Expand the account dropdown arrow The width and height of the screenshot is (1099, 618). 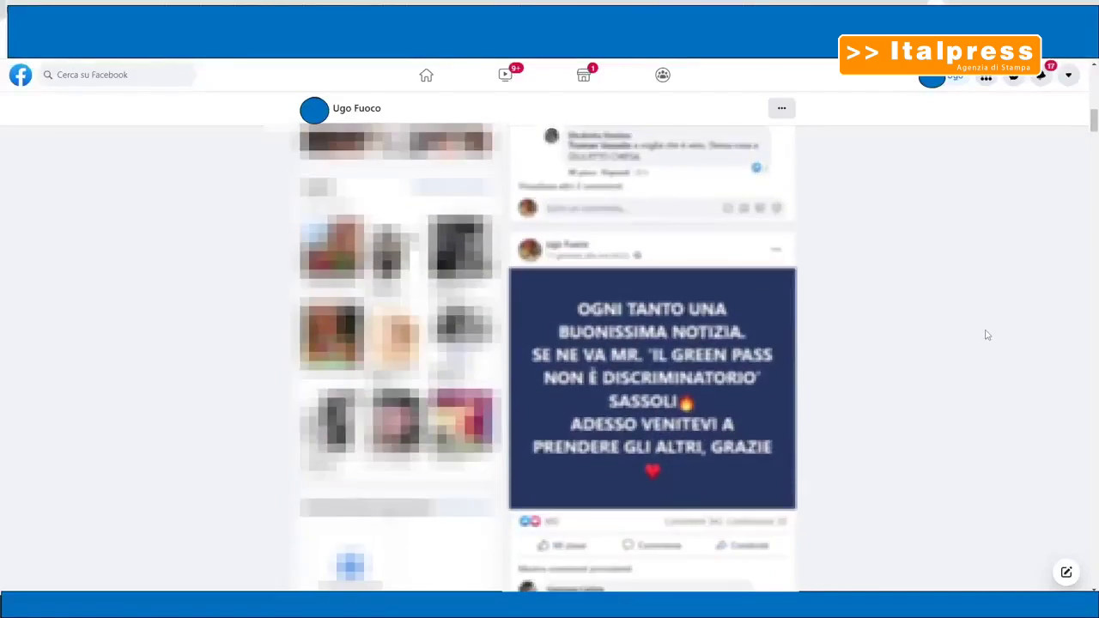[1069, 76]
